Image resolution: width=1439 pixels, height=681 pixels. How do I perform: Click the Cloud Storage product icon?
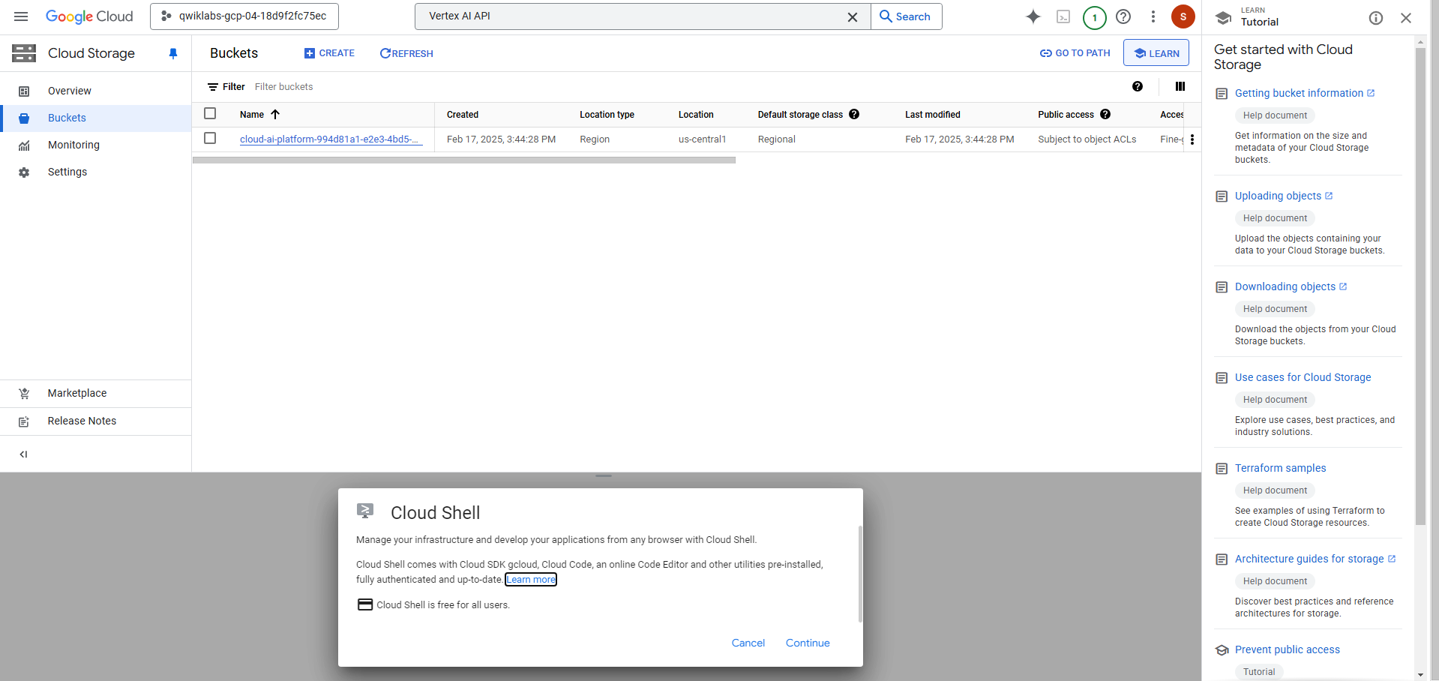coord(24,53)
